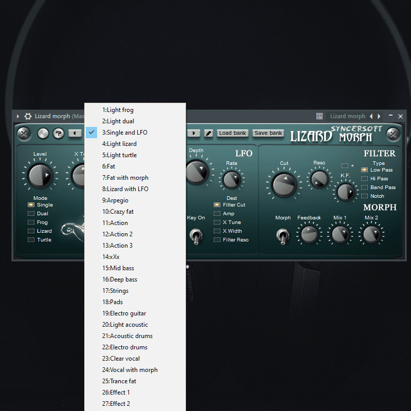
Task: Choose preset 26:Effect 1
Action: pyautogui.click(x=135, y=393)
